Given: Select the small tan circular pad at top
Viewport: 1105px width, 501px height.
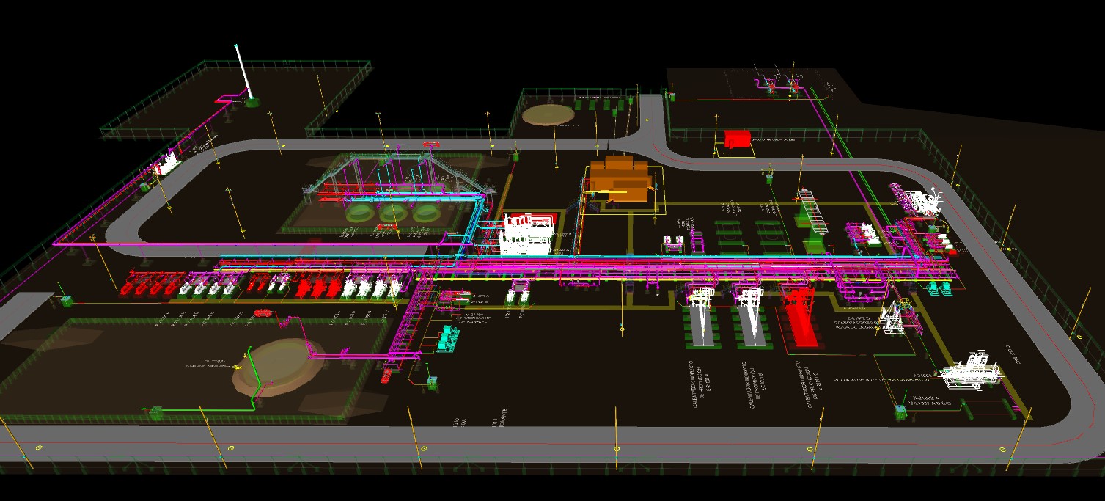Looking at the screenshot, I should 548,114.
